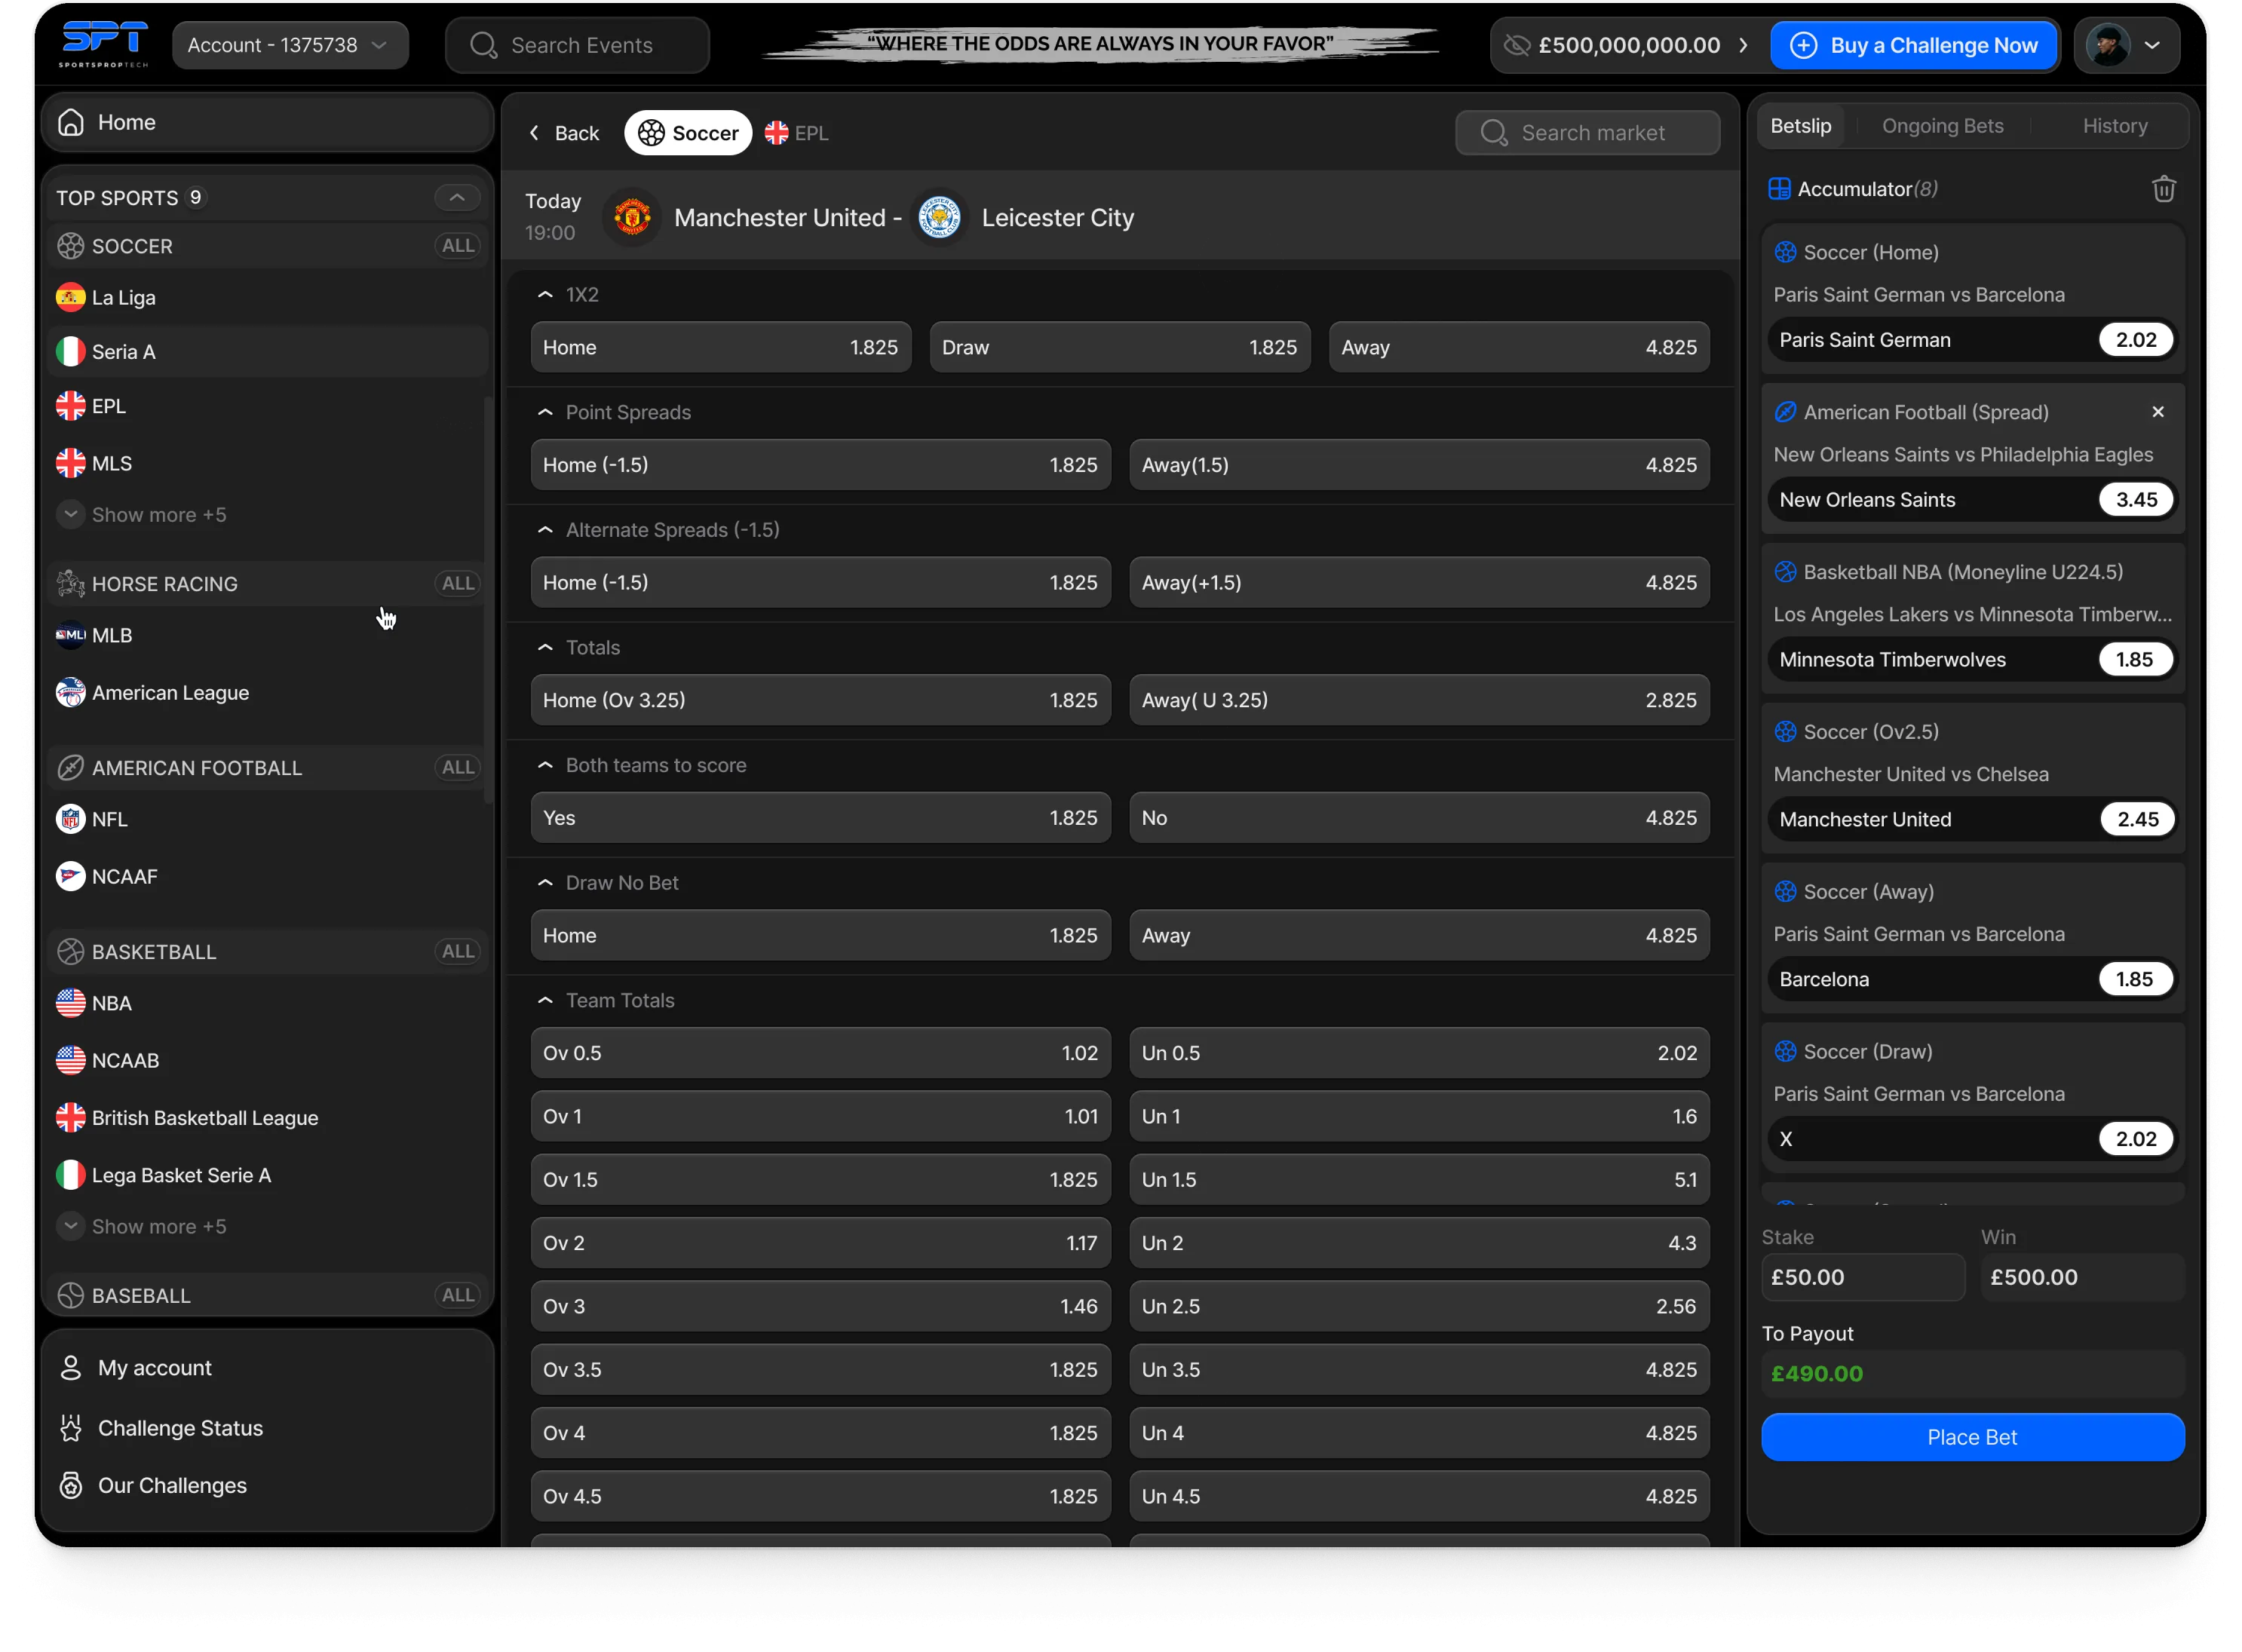Collapse the 1X2 market section

(545, 295)
